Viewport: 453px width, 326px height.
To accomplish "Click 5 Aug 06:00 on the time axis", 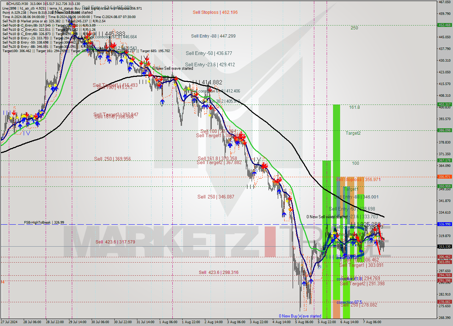I will 304,322.
